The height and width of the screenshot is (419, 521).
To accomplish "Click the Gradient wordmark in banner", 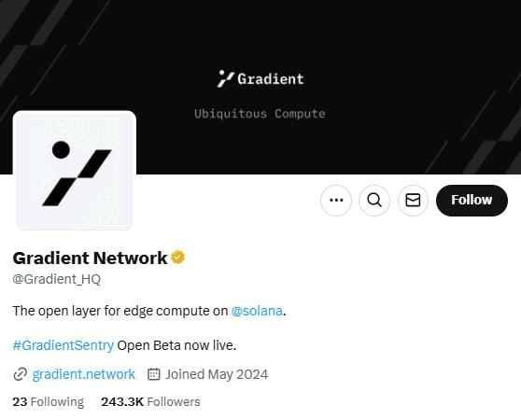I will point(271,79).
